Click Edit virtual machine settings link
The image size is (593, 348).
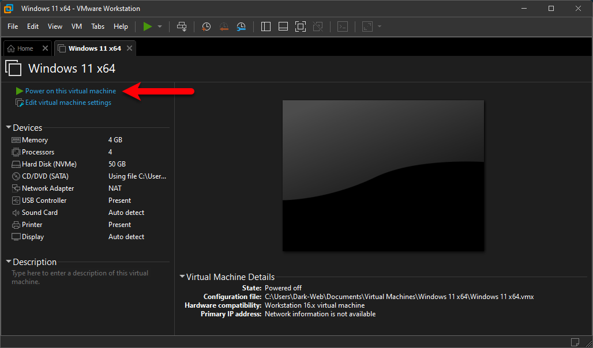68,103
